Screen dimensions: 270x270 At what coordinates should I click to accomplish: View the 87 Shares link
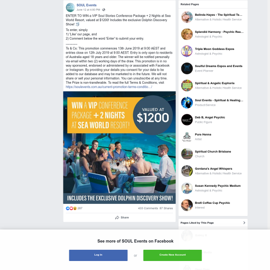pos(166,208)
